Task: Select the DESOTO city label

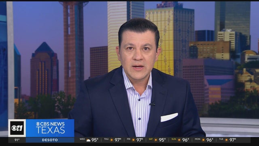Action: pyautogui.click(x=50, y=140)
